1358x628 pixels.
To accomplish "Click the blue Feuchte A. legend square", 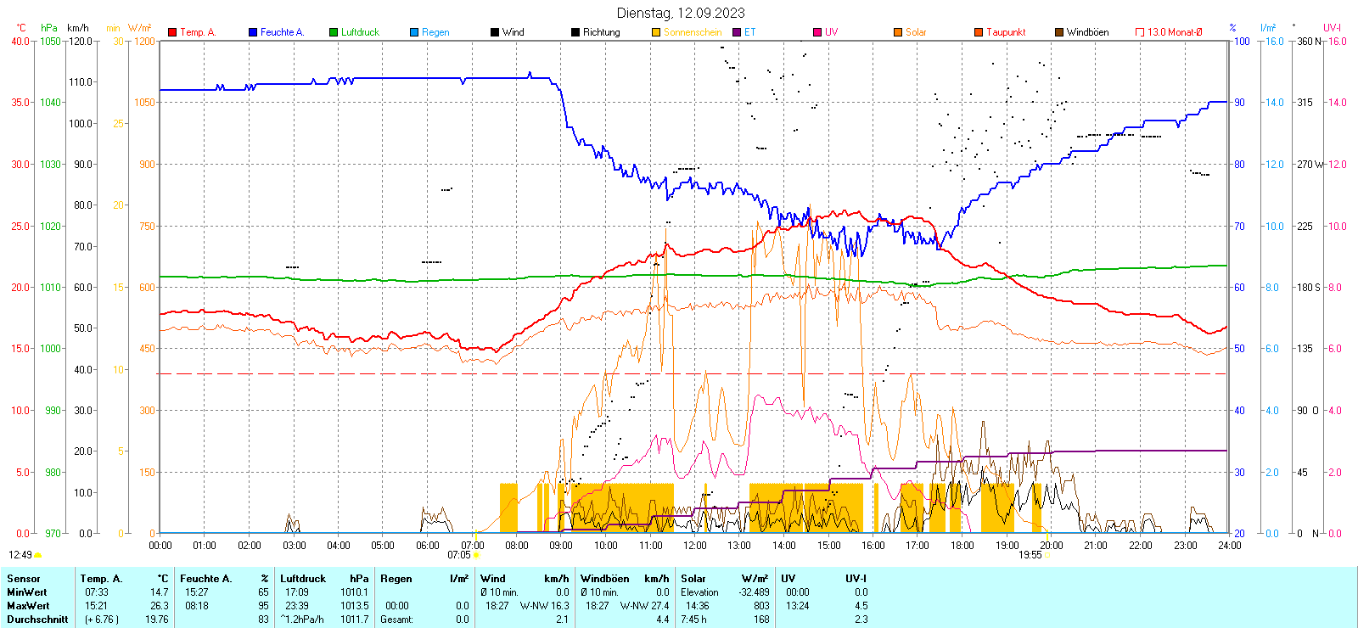I will [253, 32].
